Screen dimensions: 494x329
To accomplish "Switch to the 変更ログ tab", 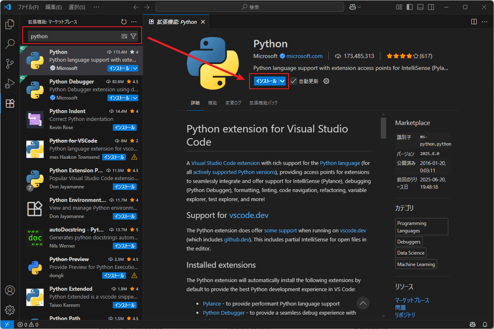I will coord(233,103).
